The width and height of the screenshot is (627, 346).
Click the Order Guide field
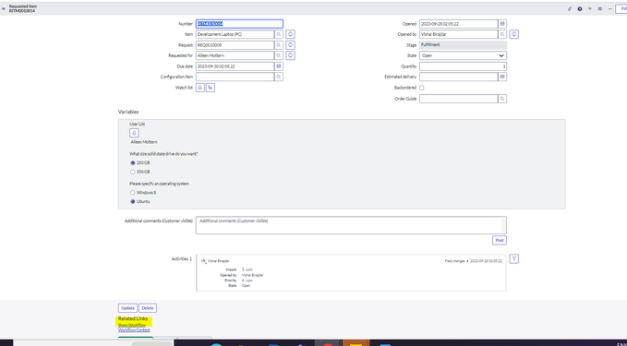tap(458, 99)
